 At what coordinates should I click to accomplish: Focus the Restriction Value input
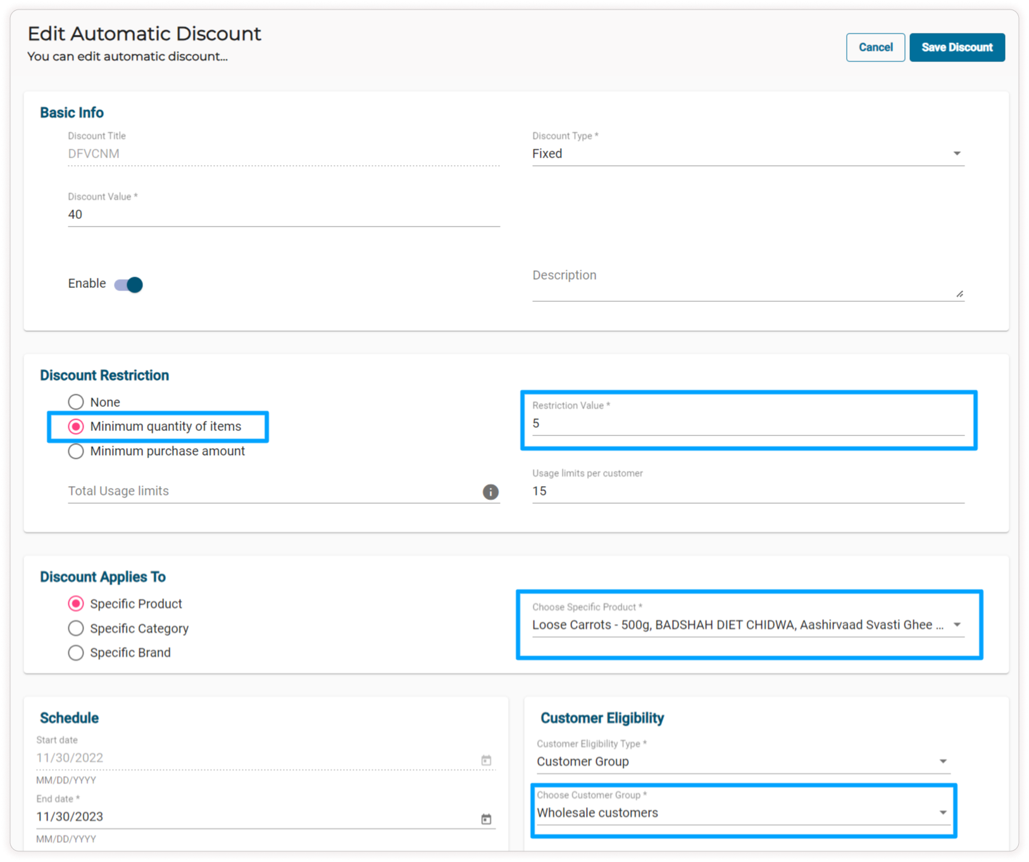tap(747, 423)
